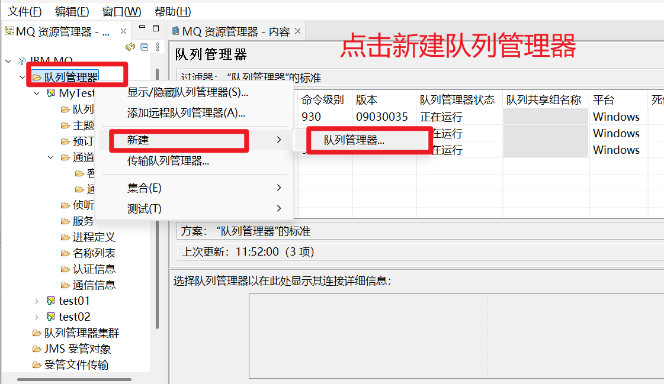Click the 预订 folder icon
Screen dimensions: 664x384
point(65,141)
